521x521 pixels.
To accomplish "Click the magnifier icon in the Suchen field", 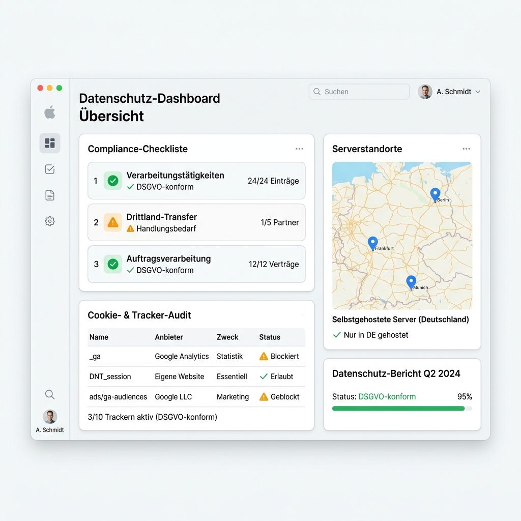I will pos(317,92).
